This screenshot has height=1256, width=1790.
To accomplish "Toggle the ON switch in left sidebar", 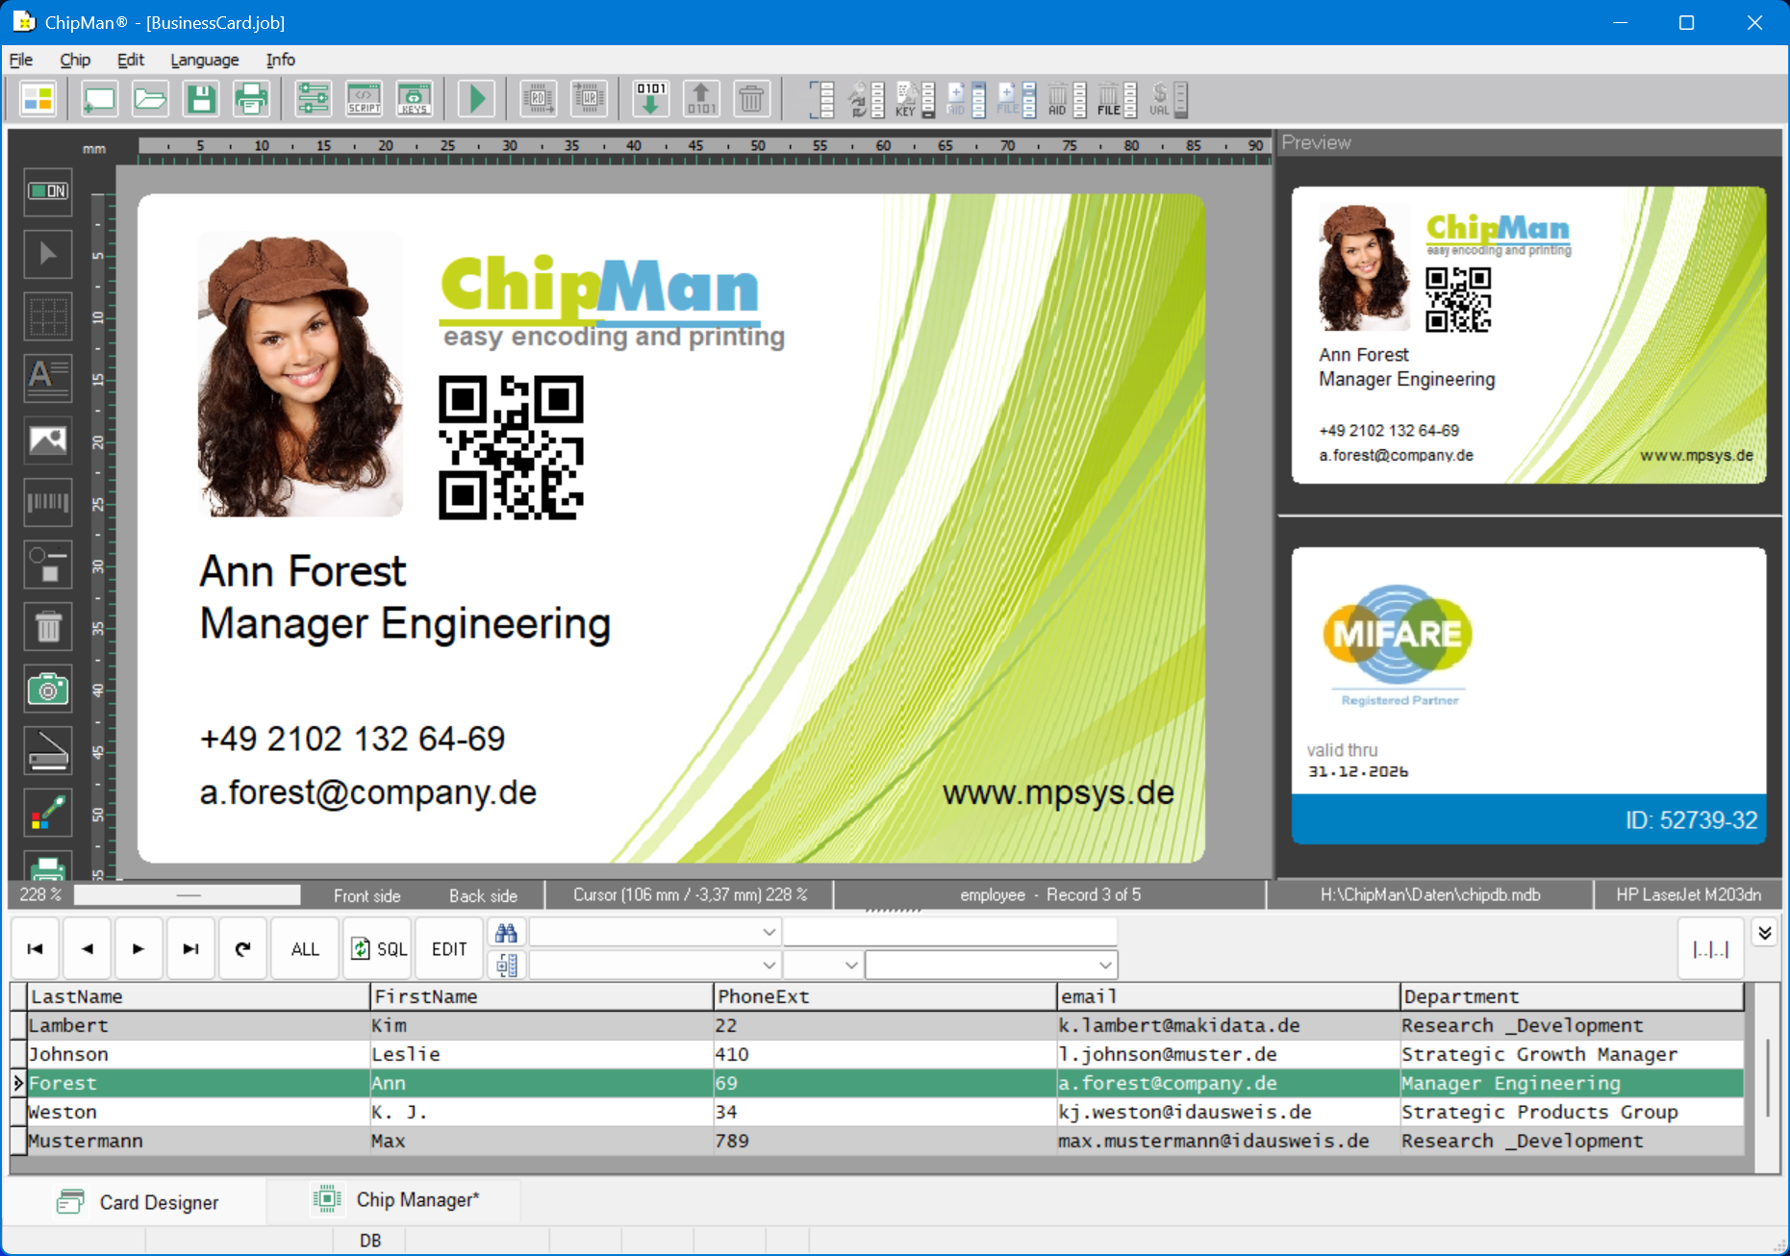I will click(x=47, y=191).
